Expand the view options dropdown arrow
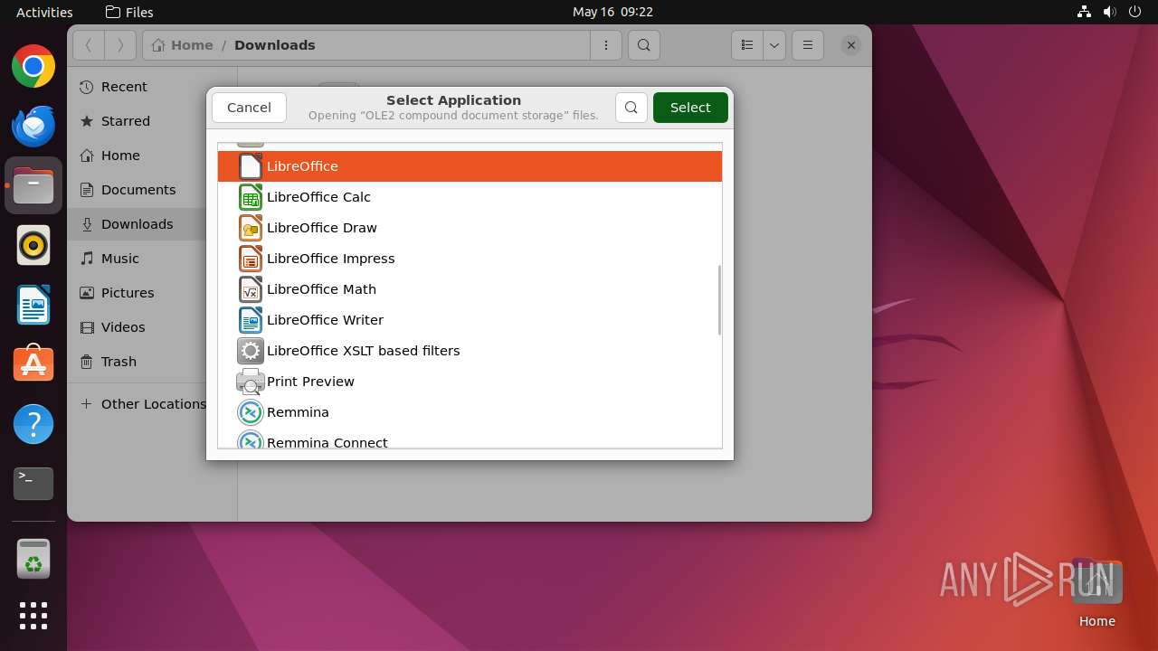This screenshot has width=1158, height=651. click(x=774, y=45)
